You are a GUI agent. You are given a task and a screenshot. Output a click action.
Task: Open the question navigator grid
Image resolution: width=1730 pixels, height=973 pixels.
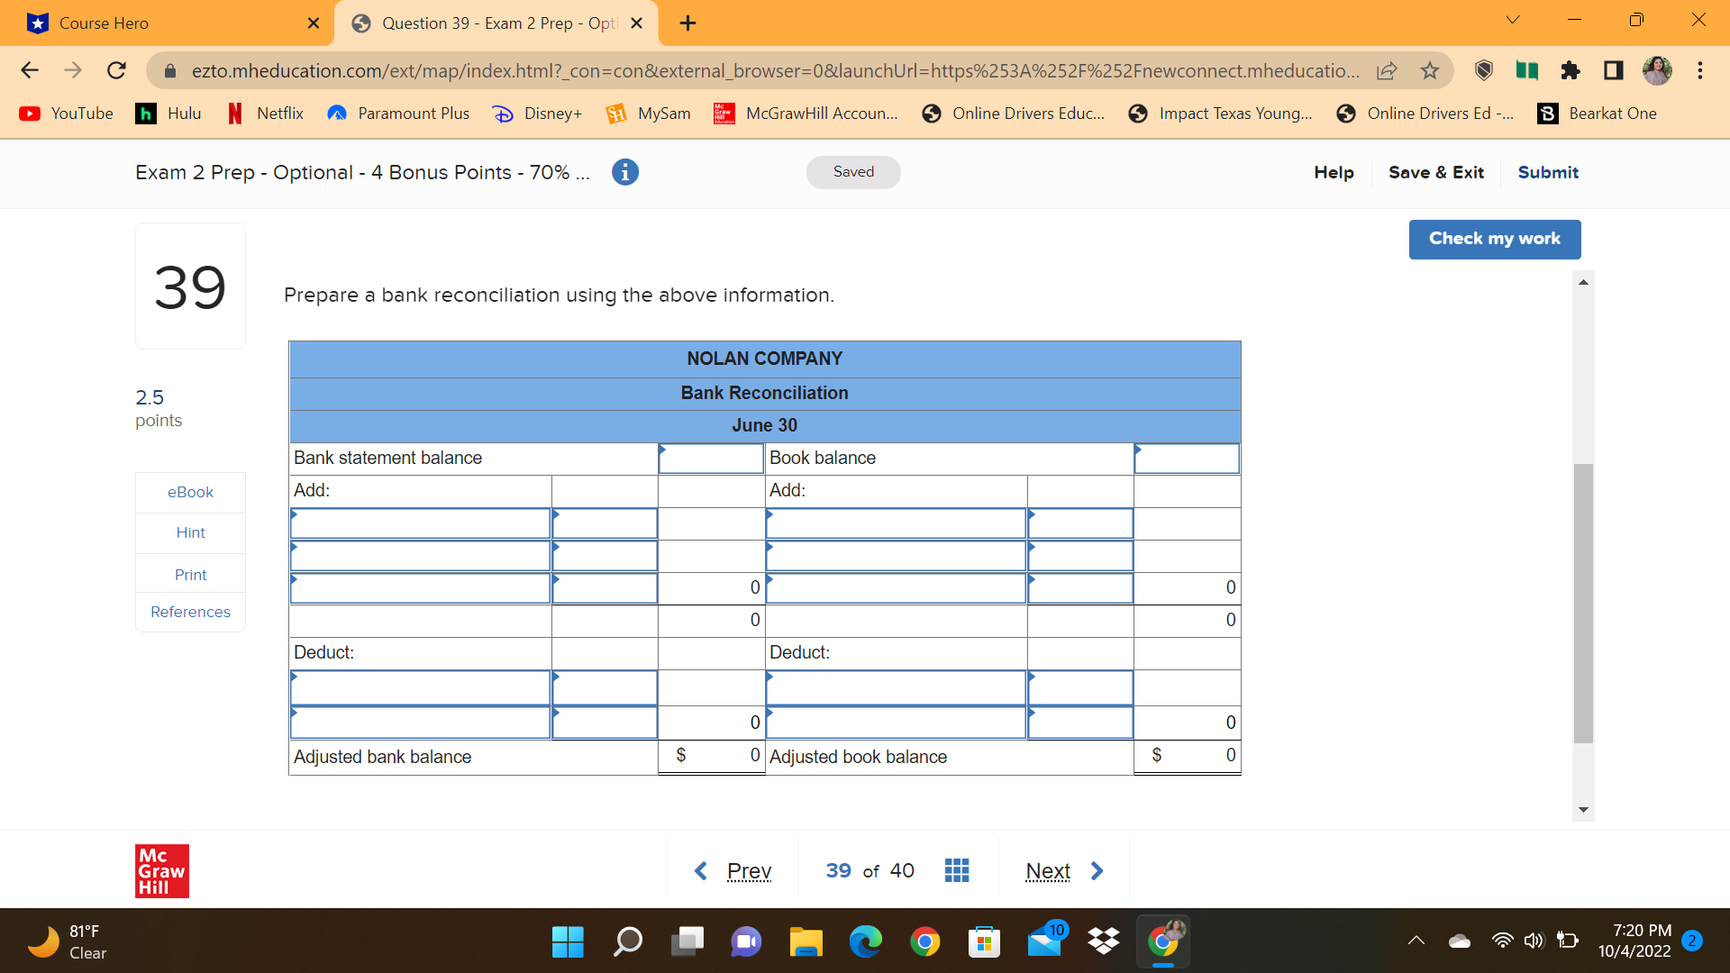coord(957,870)
